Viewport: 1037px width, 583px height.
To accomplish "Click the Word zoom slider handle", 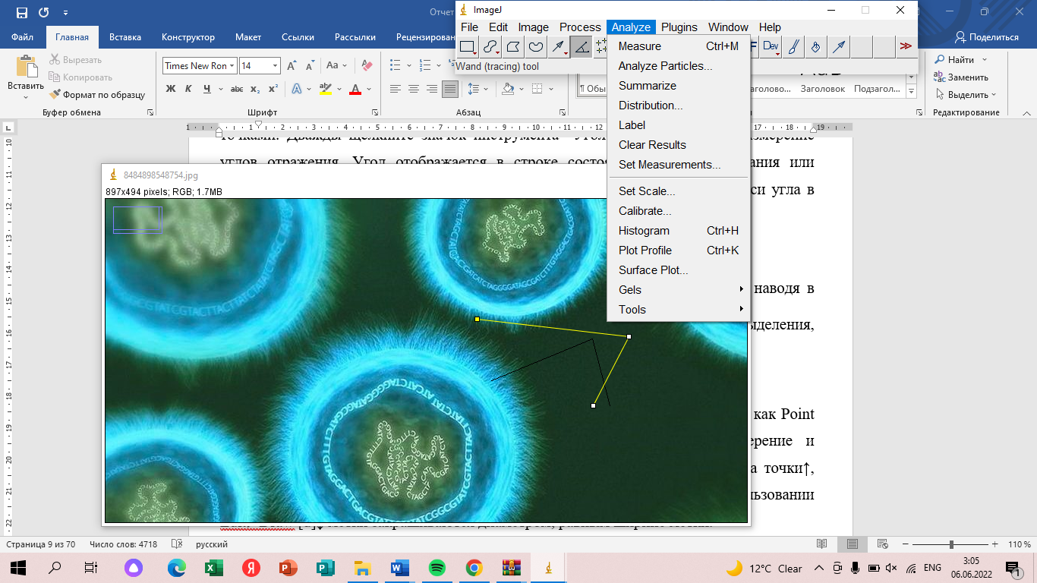I will [x=951, y=544].
